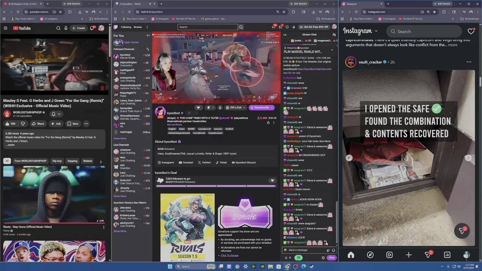The image size is (482, 271).
Task: Open LasVegasVP channel in sidebar
Action: pos(132,72)
